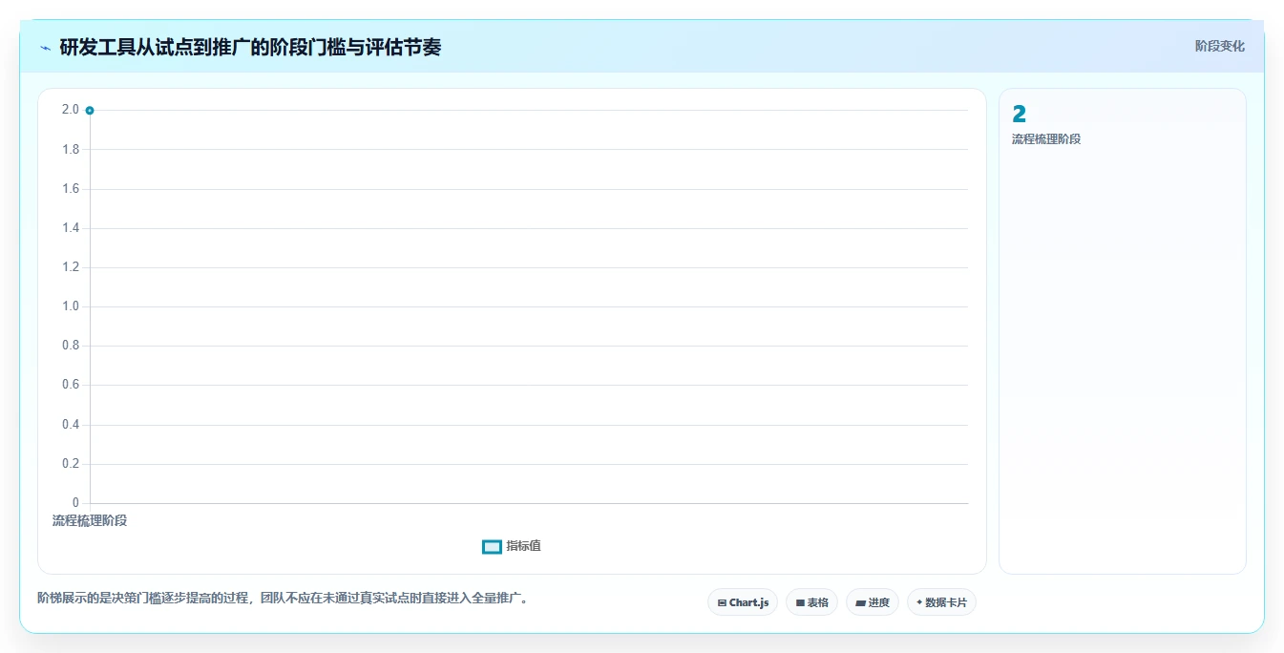1284x653 pixels.
Task: Click the Chart.js tag chip
Action: click(743, 602)
